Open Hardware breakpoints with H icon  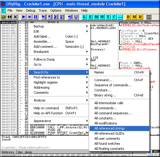coord(140,17)
